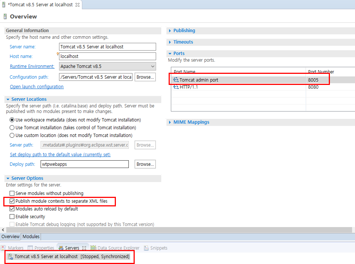Check the Enable security box
The width and height of the screenshot is (355, 264).
pos(12,216)
